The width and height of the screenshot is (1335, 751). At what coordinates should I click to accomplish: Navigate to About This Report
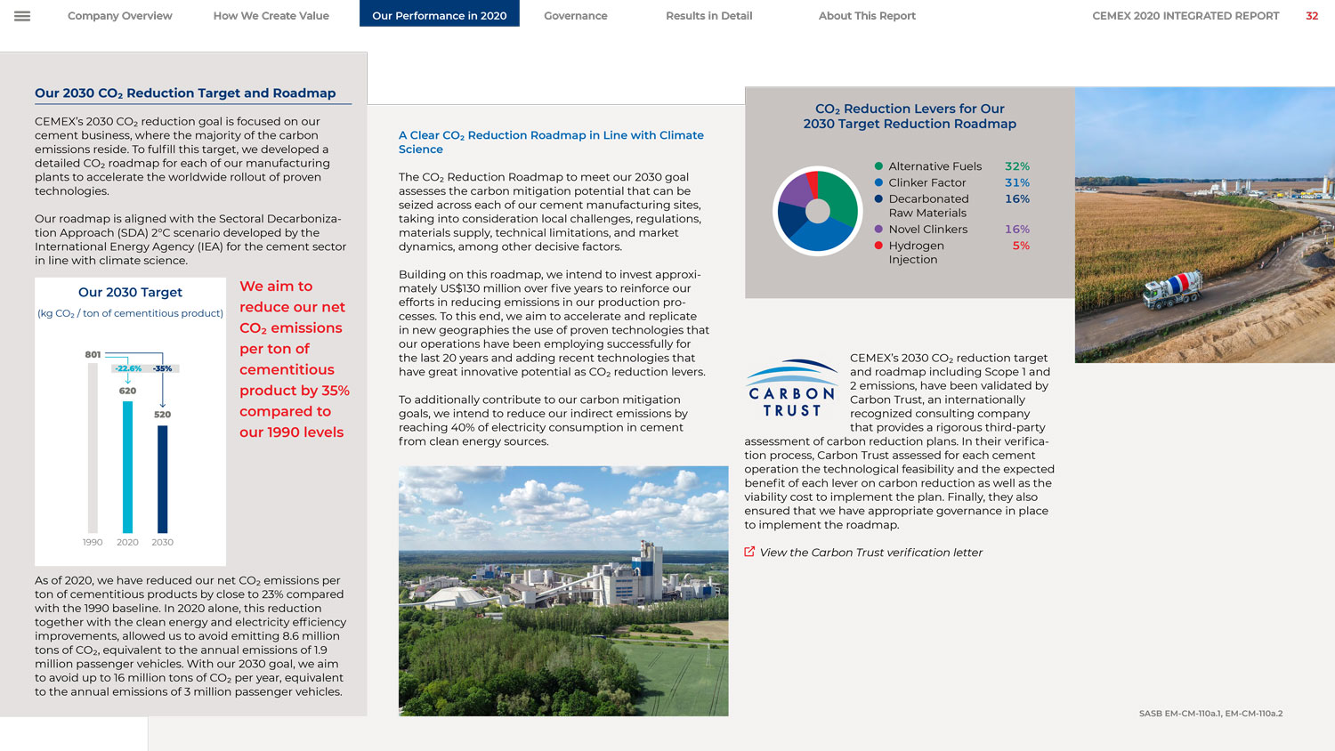pos(867,16)
